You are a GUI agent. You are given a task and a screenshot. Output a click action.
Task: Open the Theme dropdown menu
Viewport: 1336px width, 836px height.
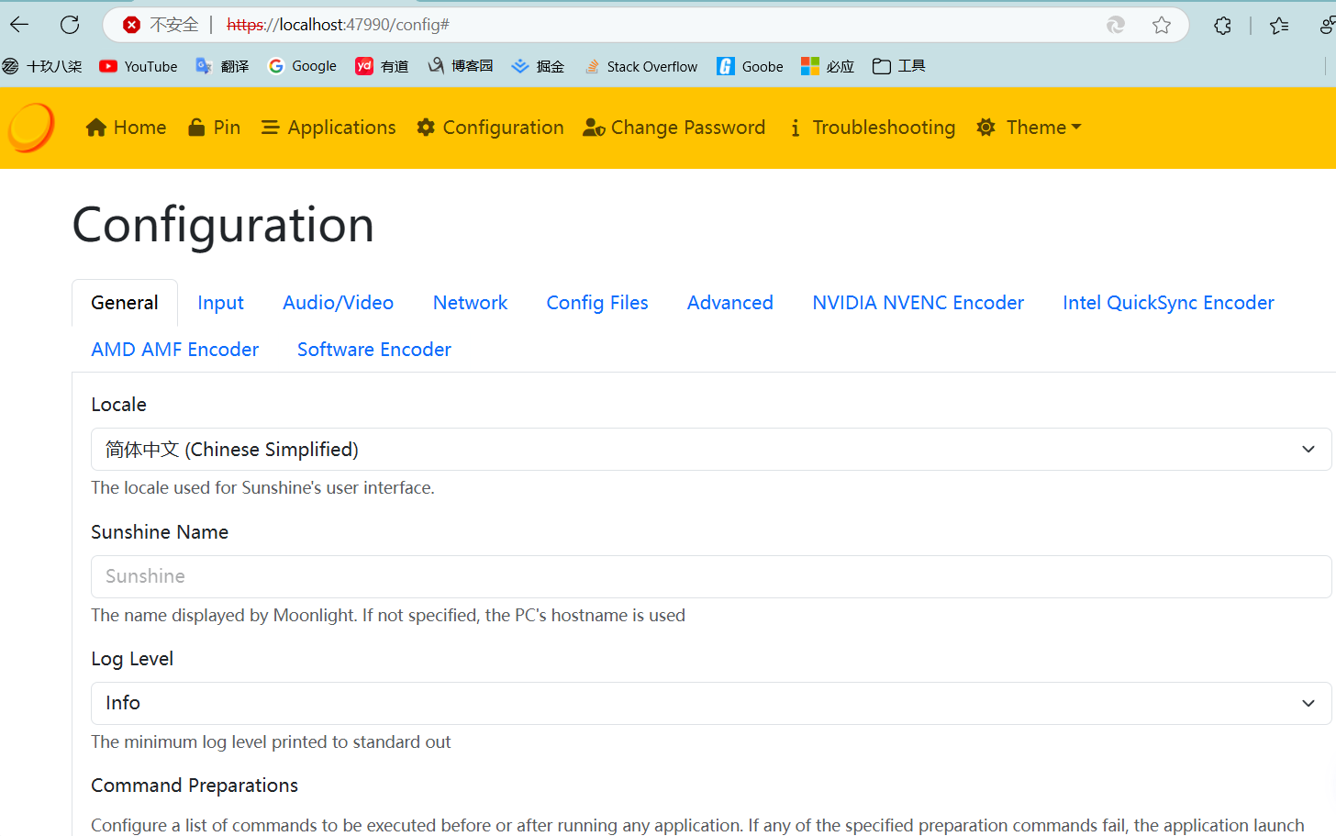tap(1030, 128)
